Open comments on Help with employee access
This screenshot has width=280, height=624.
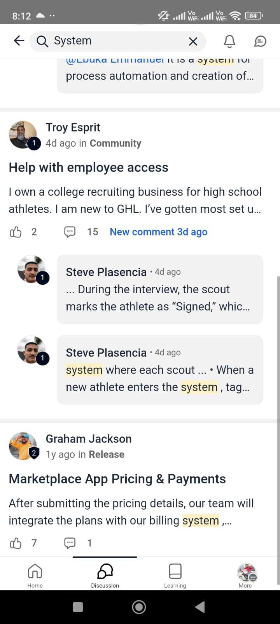(x=70, y=232)
